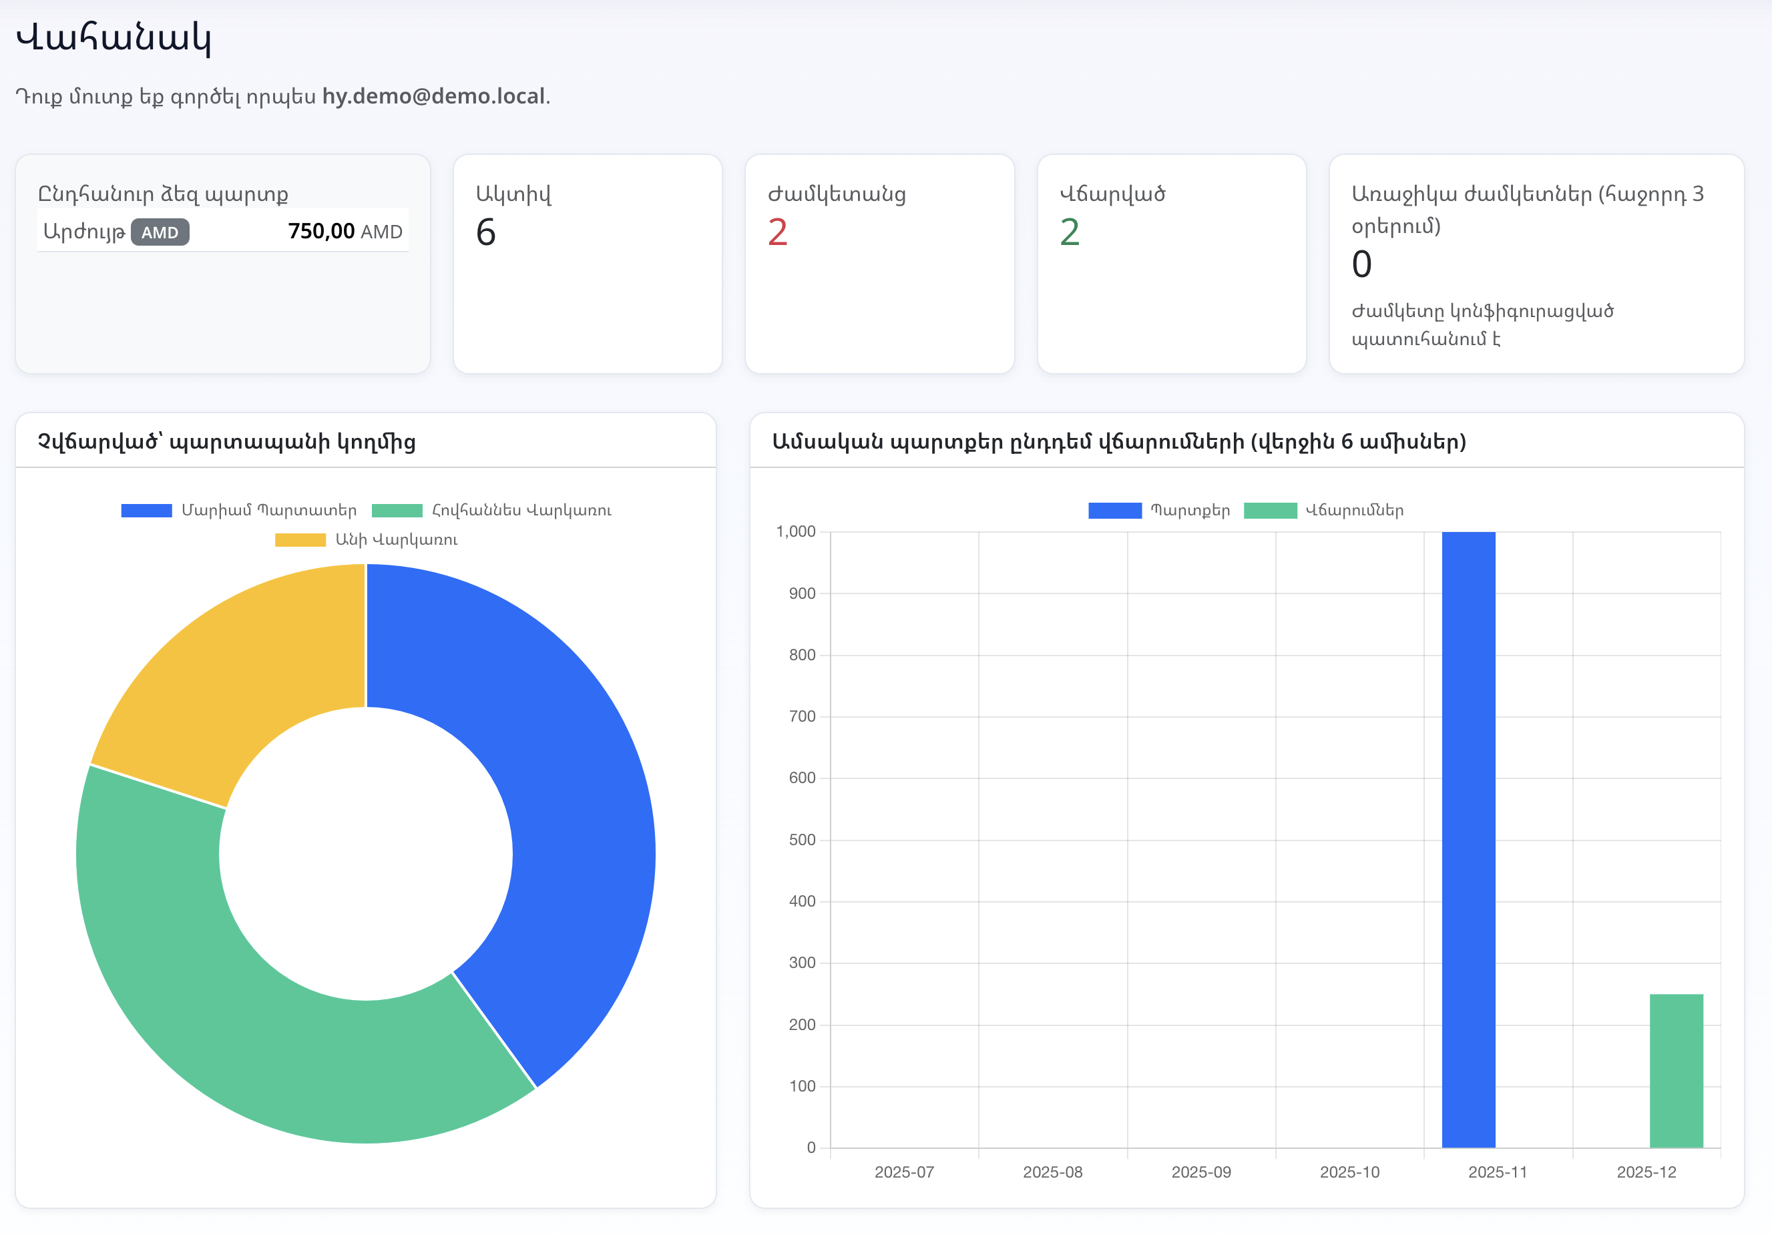
Task: Hide the Պարտքեր dataset via legend
Action: (x=1114, y=510)
